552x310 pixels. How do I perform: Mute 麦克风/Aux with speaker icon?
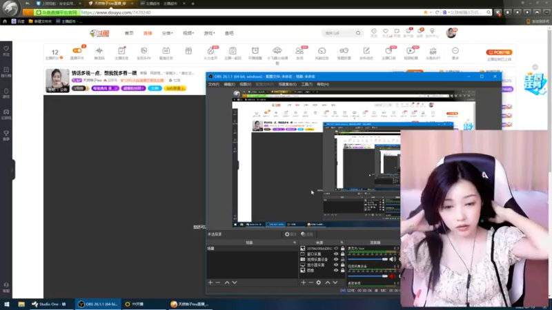click(x=393, y=260)
